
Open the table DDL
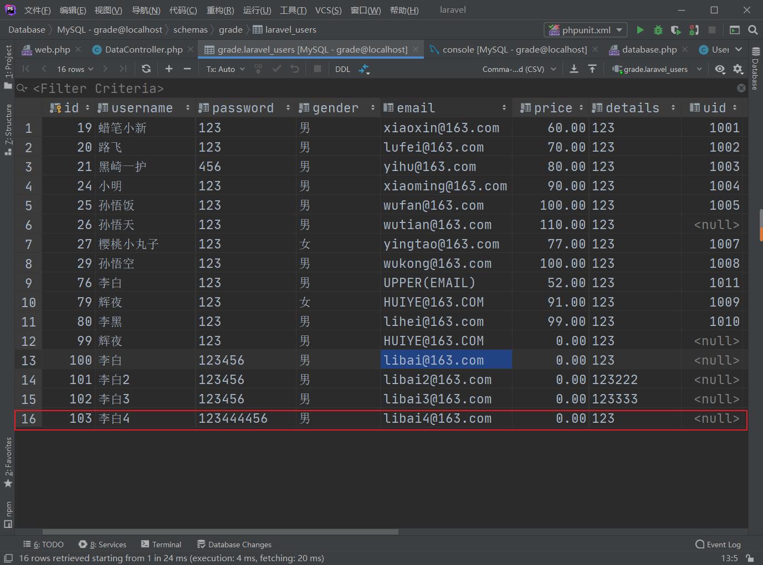pyautogui.click(x=342, y=69)
